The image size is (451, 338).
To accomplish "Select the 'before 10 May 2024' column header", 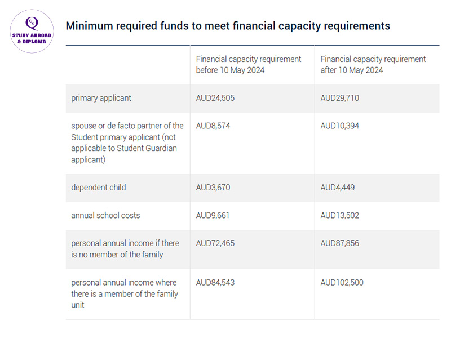I will (x=249, y=65).
